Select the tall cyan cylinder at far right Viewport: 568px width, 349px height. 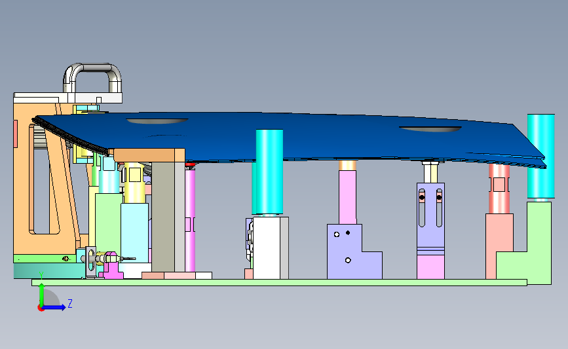tap(541, 156)
